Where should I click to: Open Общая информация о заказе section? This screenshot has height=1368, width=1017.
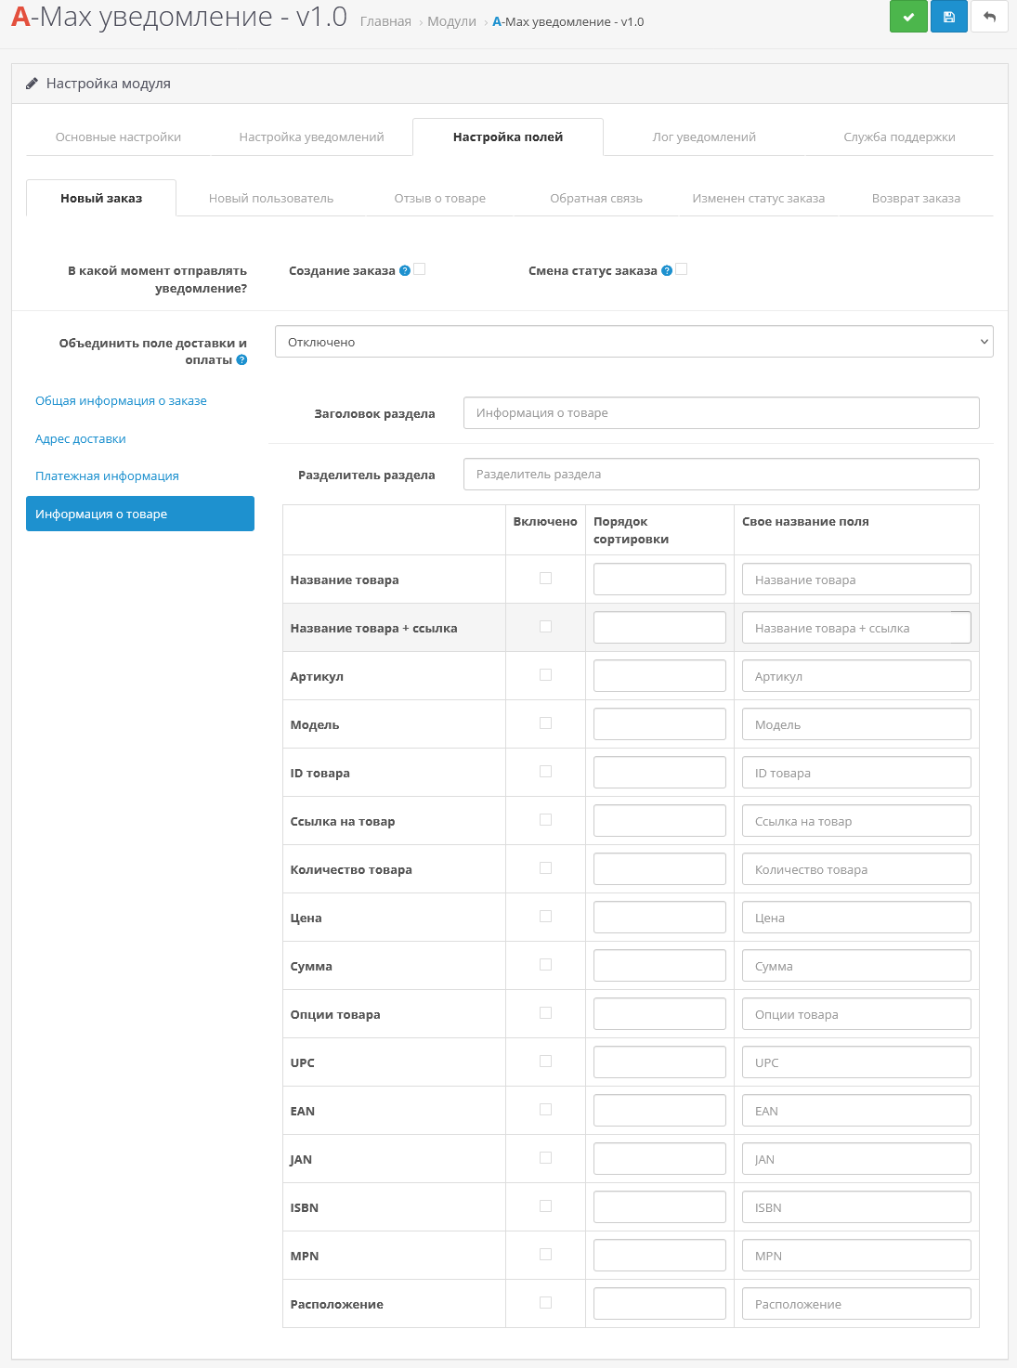[x=121, y=401]
